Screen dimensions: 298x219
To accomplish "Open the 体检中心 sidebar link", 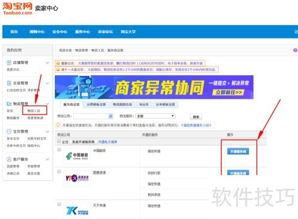I will tap(33, 145).
